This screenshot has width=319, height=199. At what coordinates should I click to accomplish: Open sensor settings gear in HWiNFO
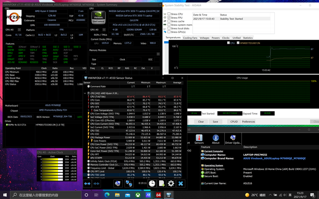[171, 184]
